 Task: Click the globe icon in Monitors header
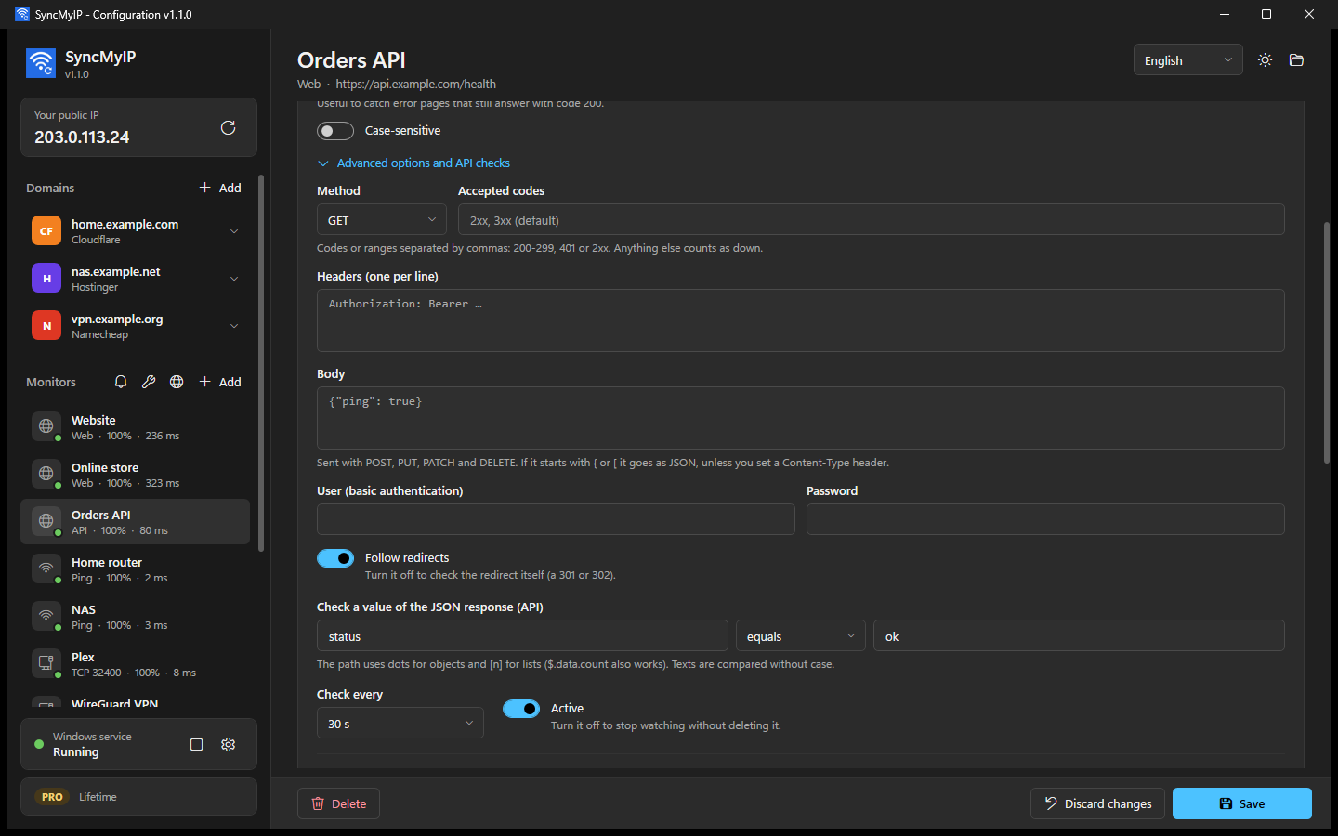tap(177, 382)
